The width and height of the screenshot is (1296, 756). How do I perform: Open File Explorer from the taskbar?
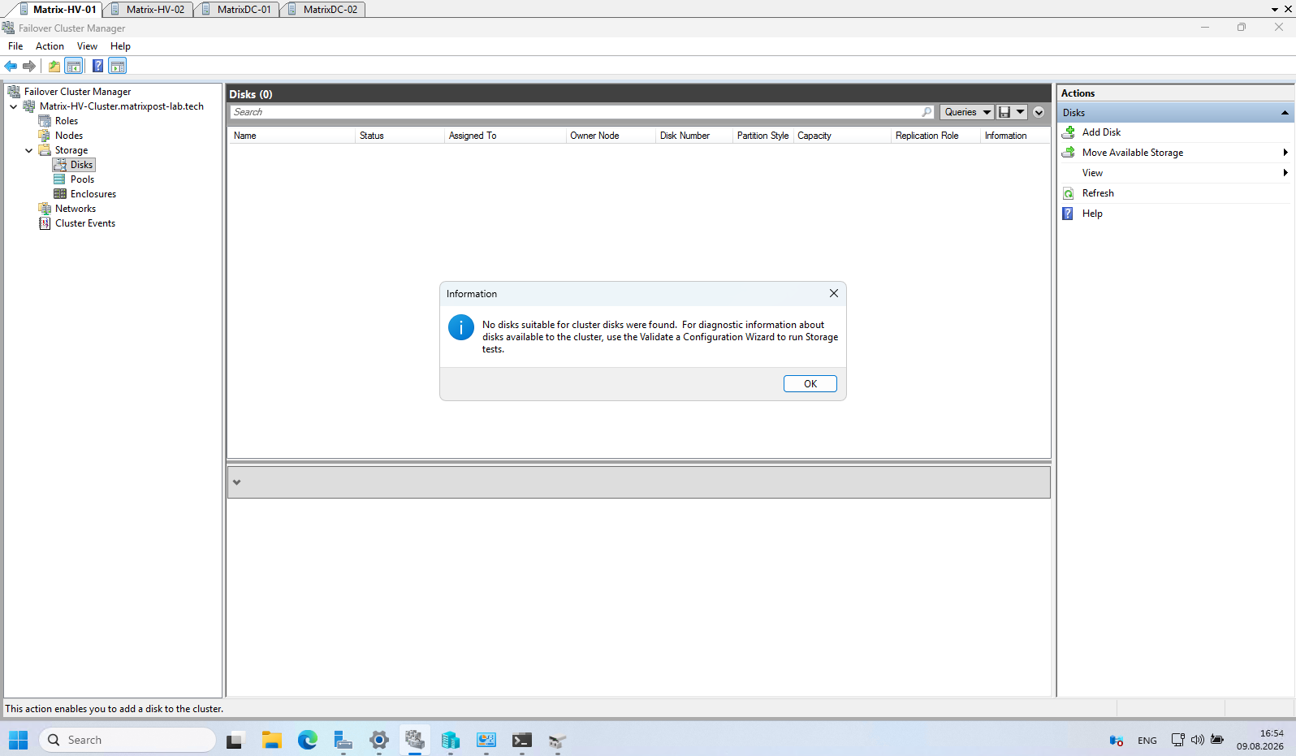click(271, 740)
